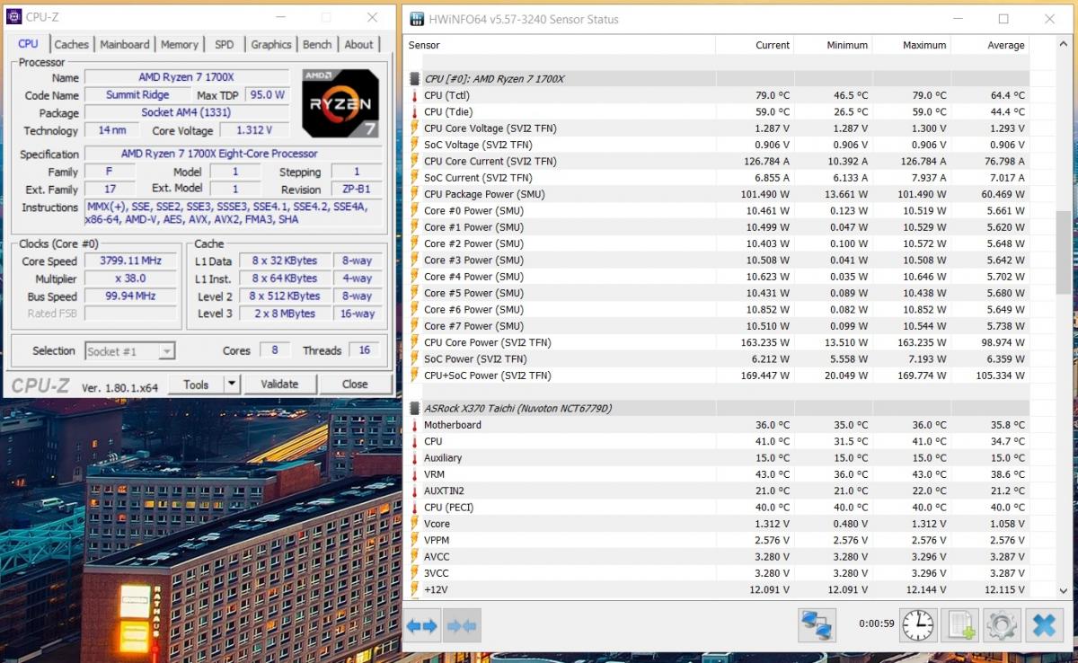Screen dimensions: 1078x663
Task: Click the scrollbar down arrow in HWiNFO
Action: pos(1064,590)
